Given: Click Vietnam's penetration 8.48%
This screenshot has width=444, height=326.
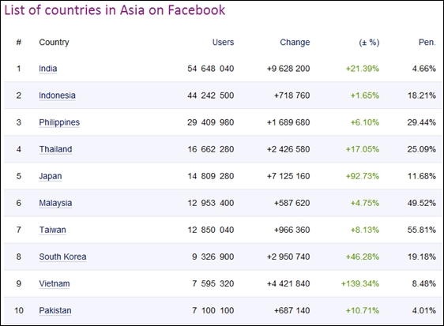Looking at the screenshot, I should pos(424,283).
